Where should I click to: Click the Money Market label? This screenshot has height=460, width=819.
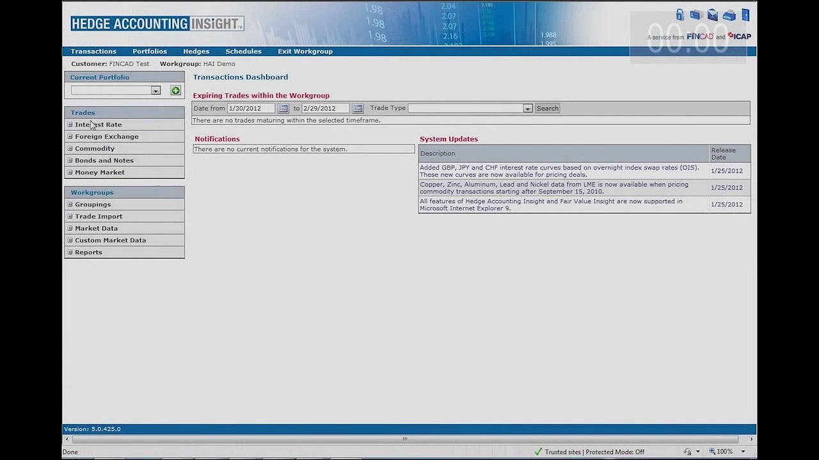tap(100, 172)
